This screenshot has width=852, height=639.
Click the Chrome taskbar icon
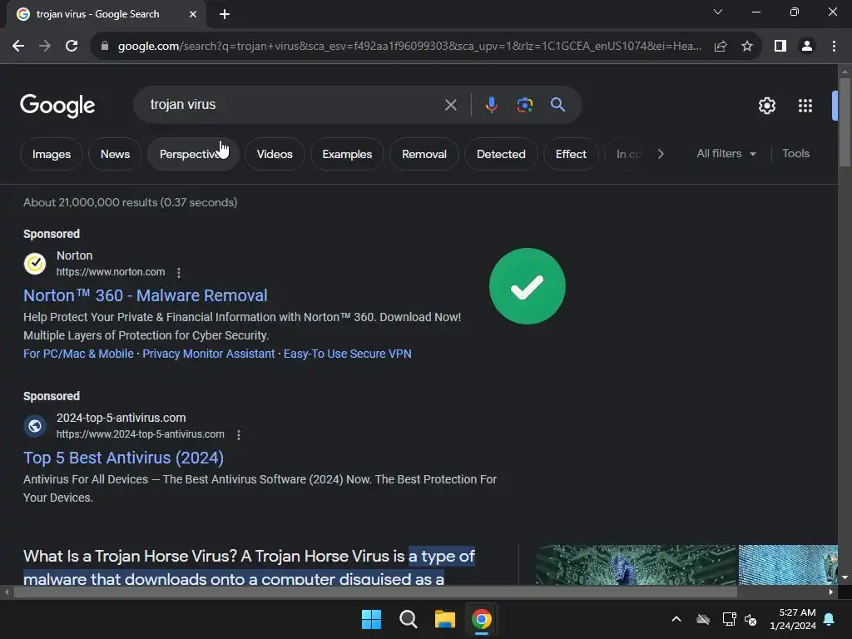pos(482,619)
